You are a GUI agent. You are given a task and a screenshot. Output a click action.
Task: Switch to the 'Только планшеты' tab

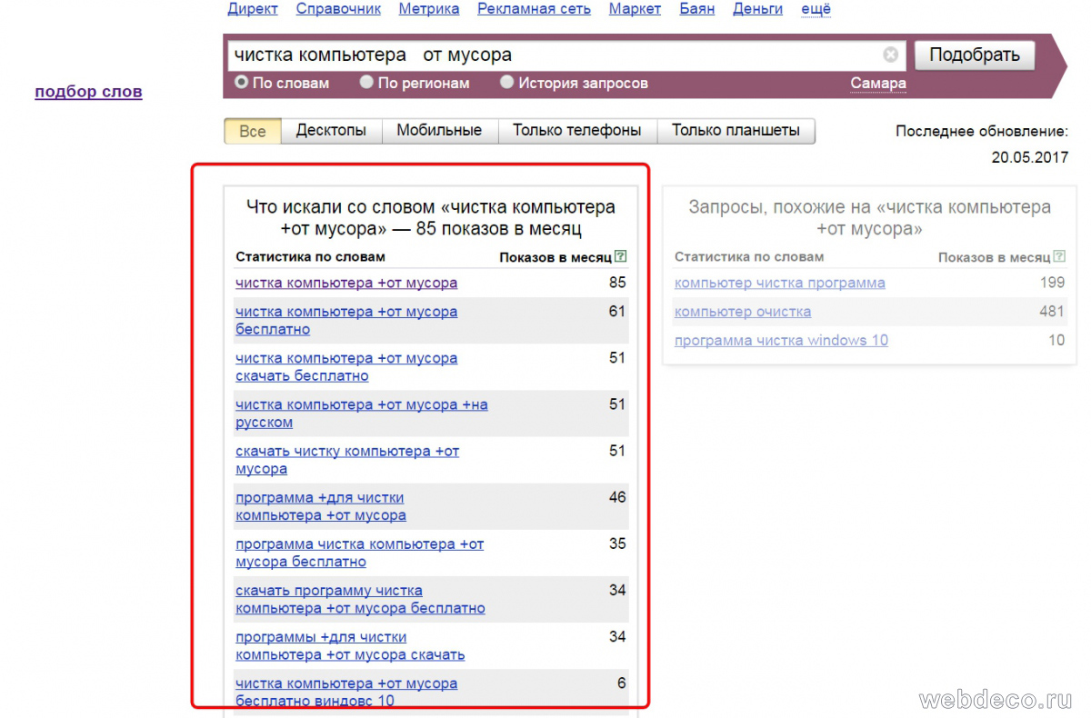tap(736, 131)
